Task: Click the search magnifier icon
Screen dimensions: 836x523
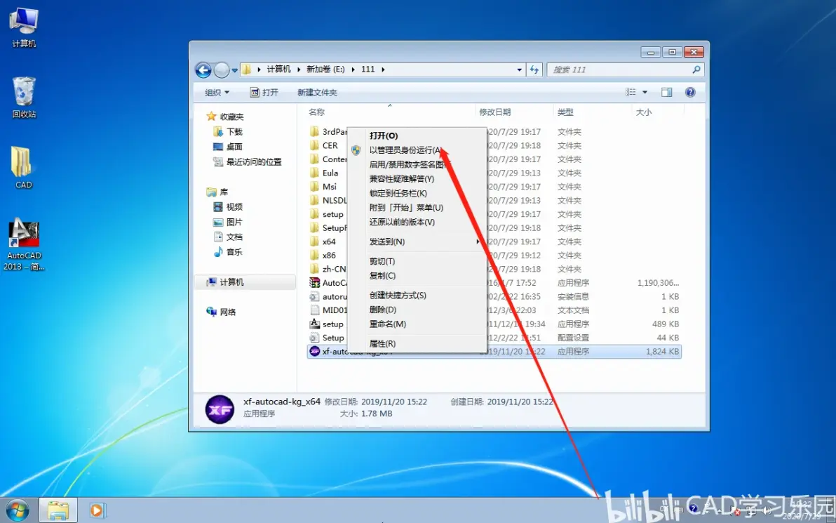Action: coord(696,69)
